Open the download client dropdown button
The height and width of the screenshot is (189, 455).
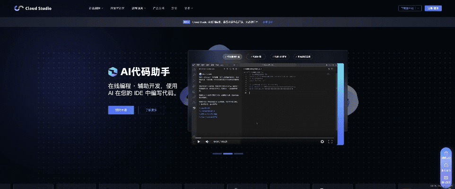409,8
